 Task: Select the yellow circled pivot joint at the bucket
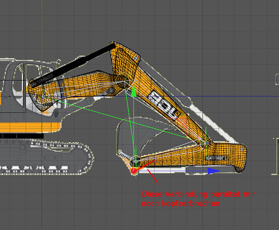(136, 160)
